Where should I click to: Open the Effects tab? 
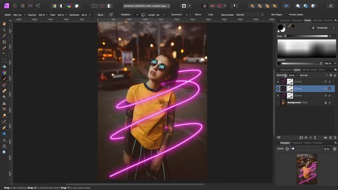tap(305, 70)
